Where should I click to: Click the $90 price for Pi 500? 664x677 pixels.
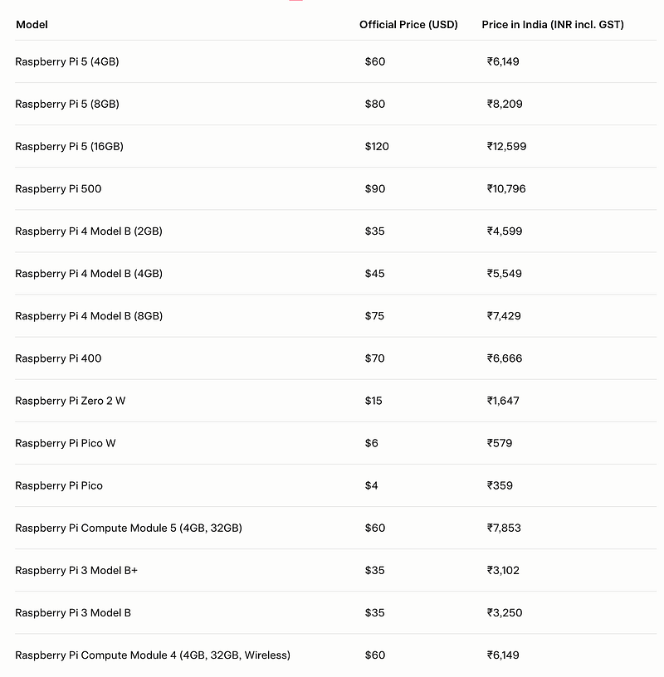coord(375,188)
